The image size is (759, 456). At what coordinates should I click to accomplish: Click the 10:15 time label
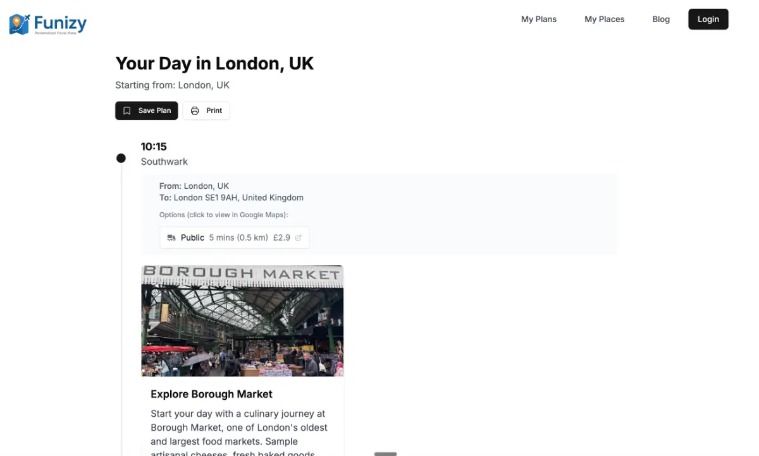point(154,147)
